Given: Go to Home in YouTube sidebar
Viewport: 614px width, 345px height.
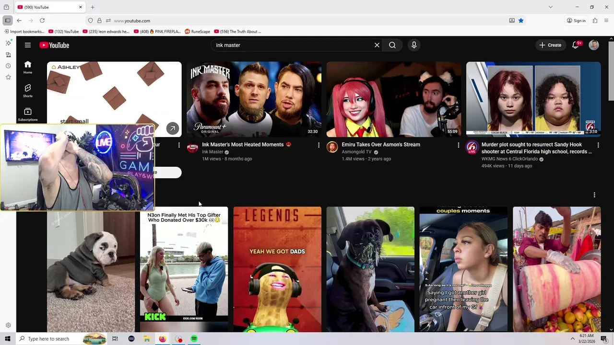Looking at the screenshot, I should pyautogui.click(x=28, y=68).
